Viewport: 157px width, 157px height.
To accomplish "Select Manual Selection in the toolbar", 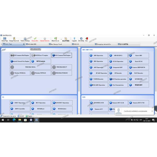I will [44, 39].
